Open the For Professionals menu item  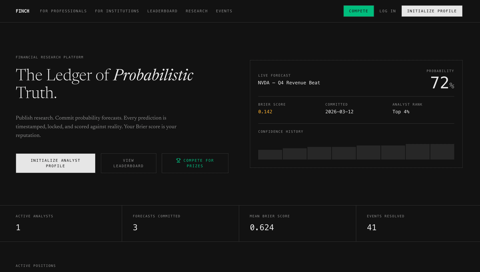pos(63,11)
